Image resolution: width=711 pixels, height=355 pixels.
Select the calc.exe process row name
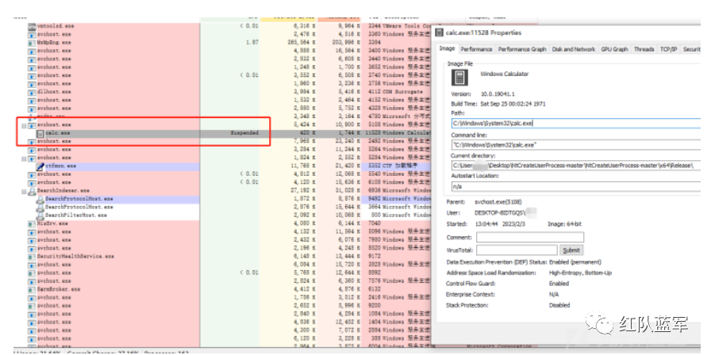point(58,134)
